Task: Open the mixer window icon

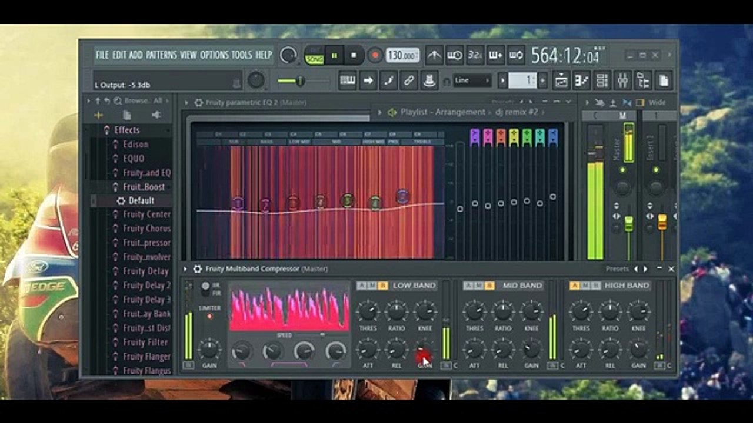Action: pyautogui.click(x=622, y=80)
